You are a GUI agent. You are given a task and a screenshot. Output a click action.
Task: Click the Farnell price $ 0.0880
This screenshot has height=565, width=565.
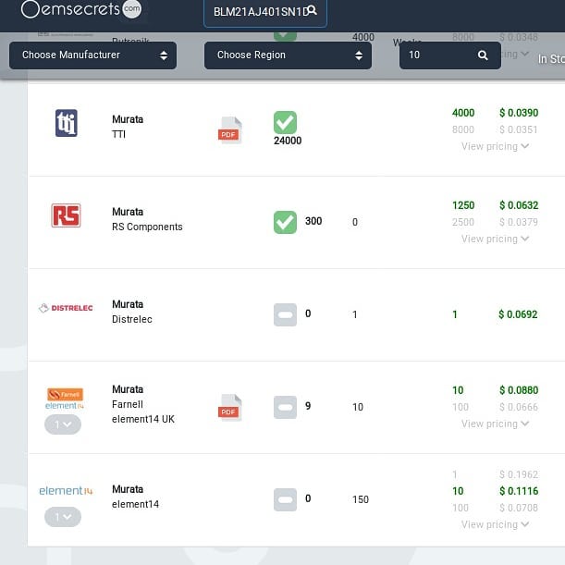click(x=519, y=390)
